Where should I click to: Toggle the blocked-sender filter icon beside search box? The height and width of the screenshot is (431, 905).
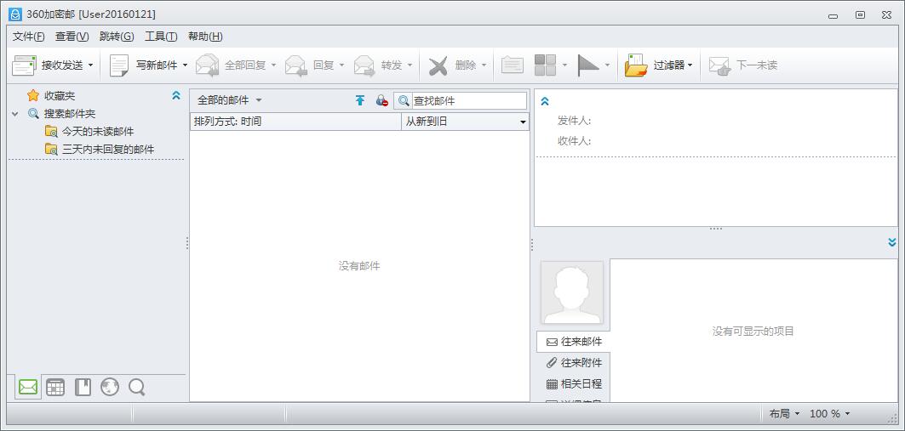[381, 100]
